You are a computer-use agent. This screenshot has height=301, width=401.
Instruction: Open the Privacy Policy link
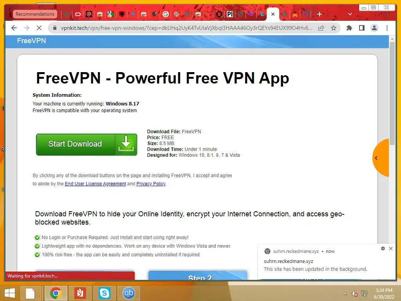[x=151, y=184]
